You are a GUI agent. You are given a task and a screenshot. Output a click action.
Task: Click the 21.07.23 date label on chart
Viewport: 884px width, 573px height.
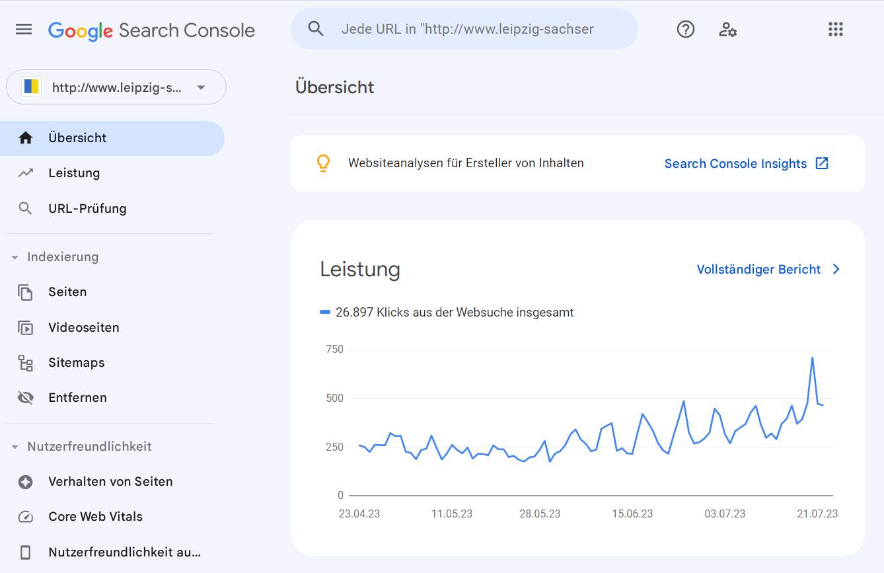[x=817, y=514]
